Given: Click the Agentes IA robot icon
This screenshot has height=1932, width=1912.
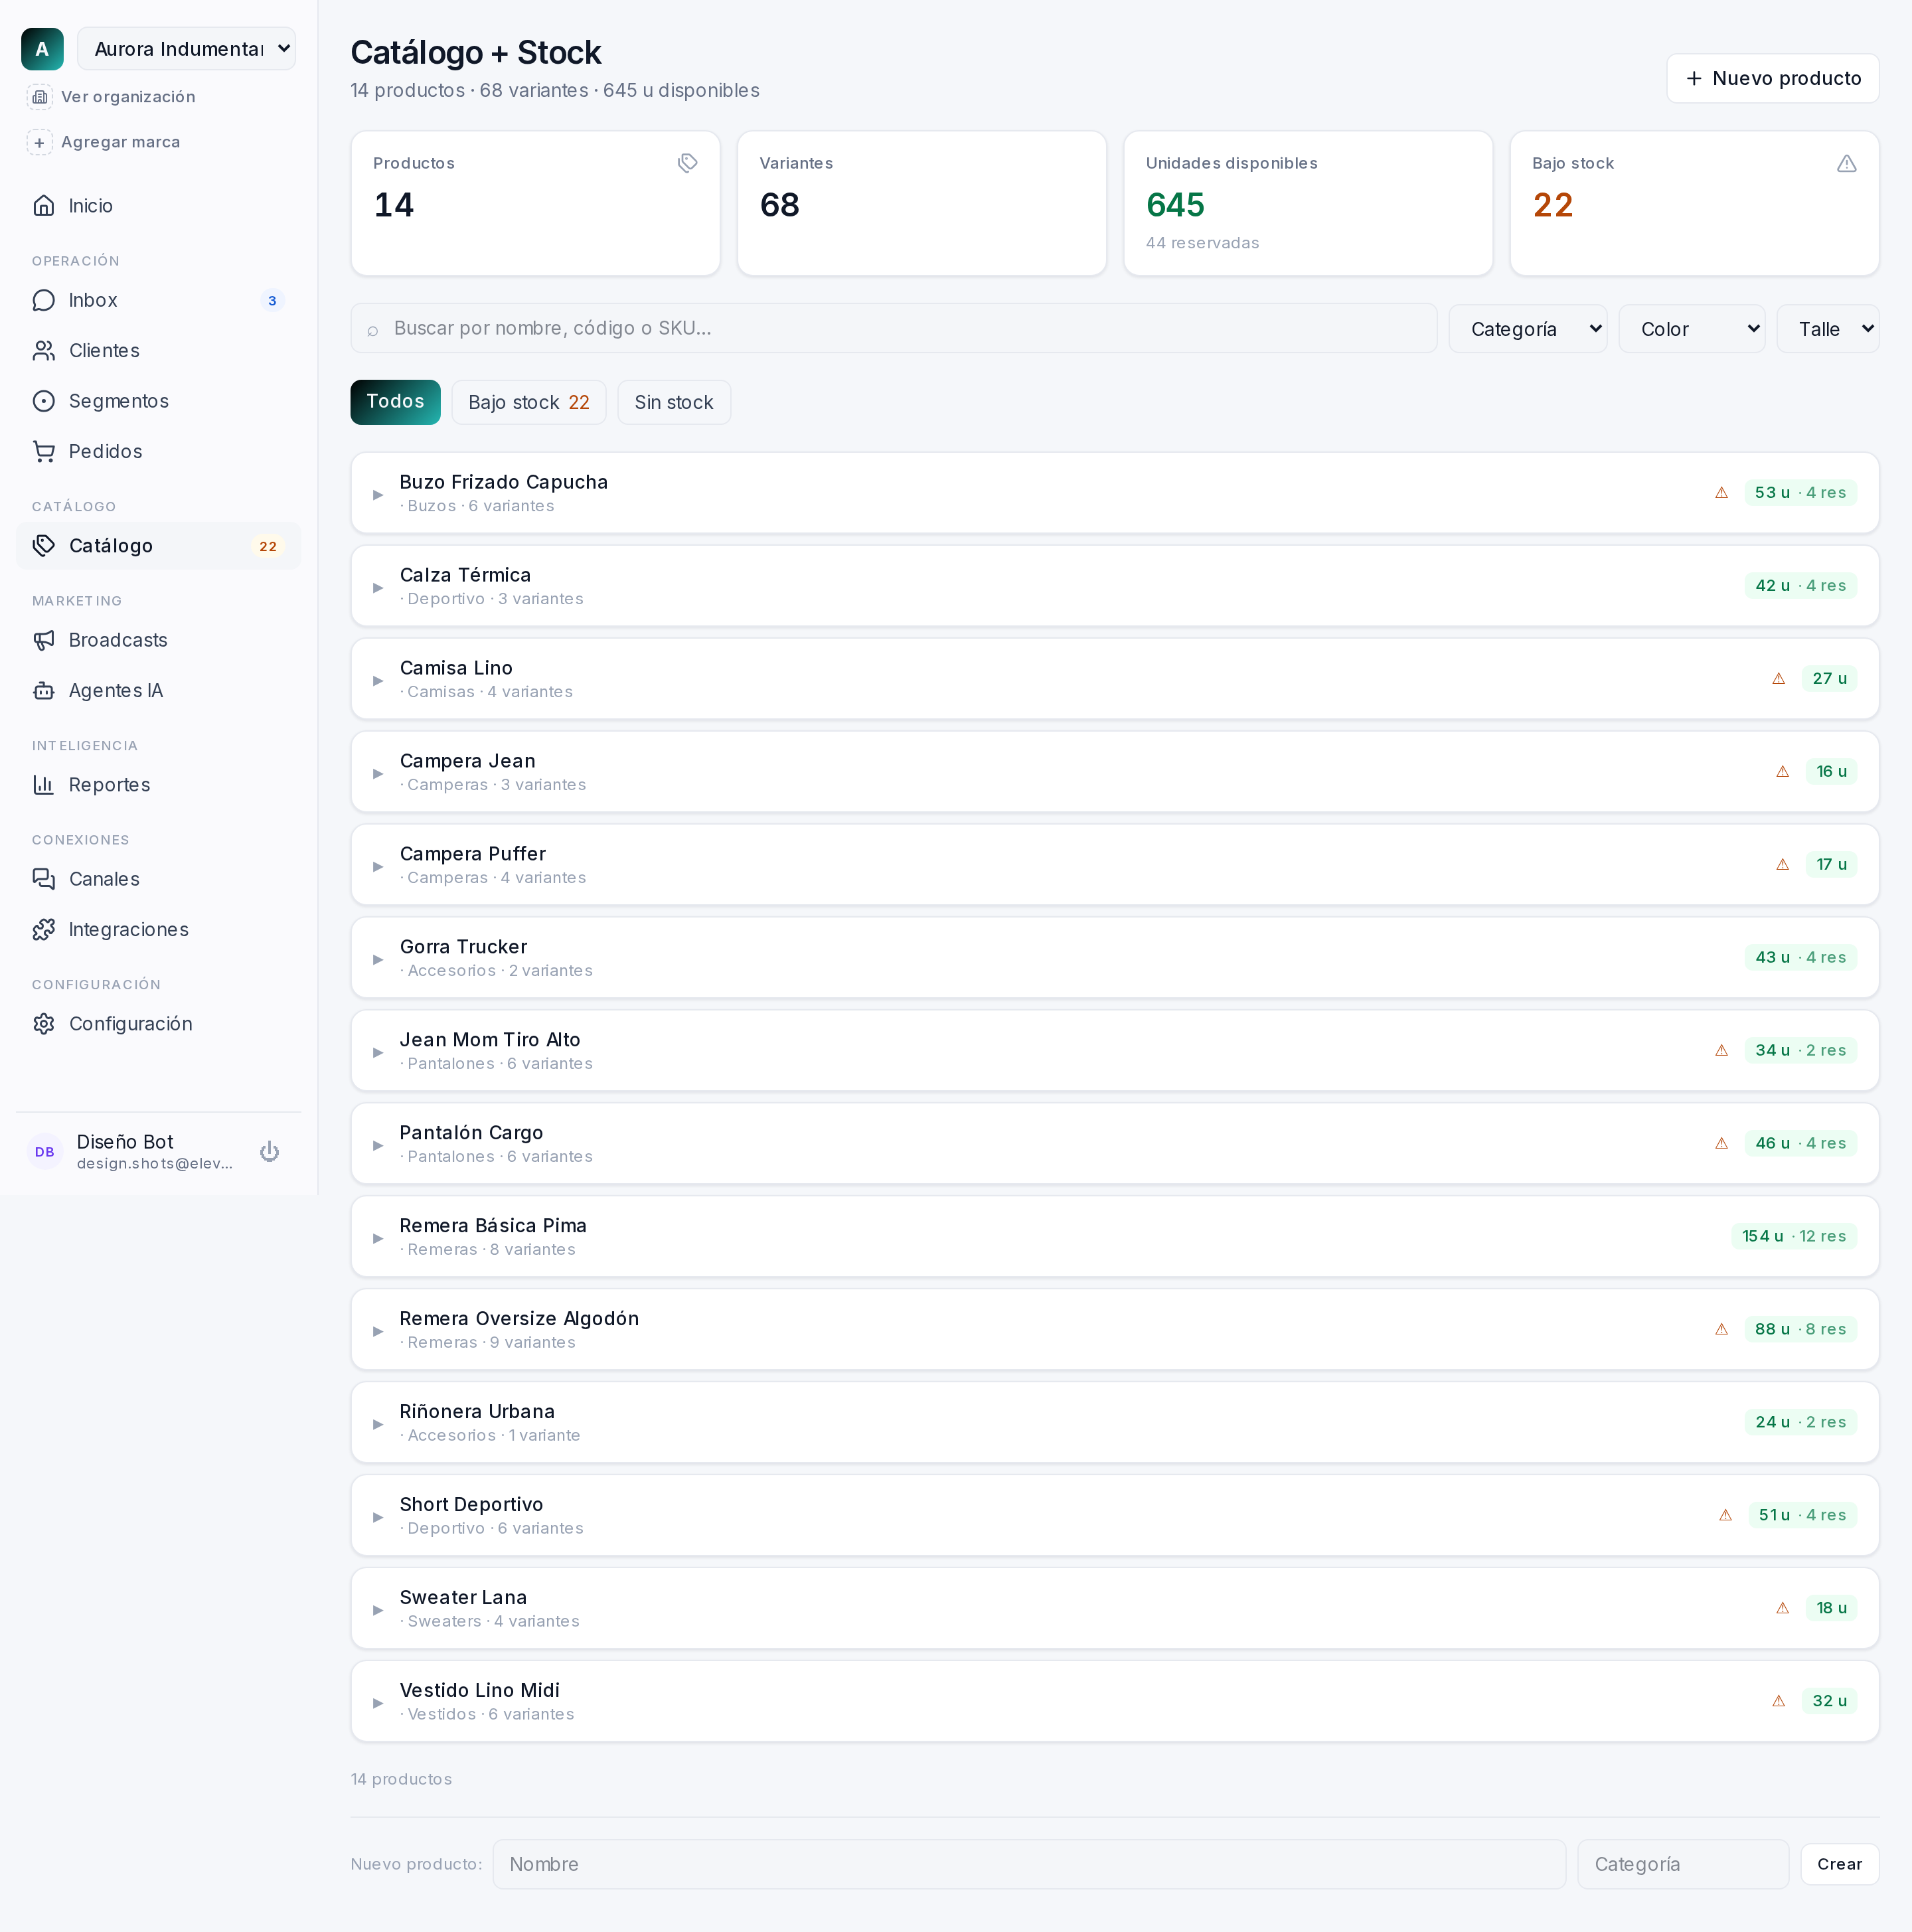Looking at the screenshot, I should 44,691.
